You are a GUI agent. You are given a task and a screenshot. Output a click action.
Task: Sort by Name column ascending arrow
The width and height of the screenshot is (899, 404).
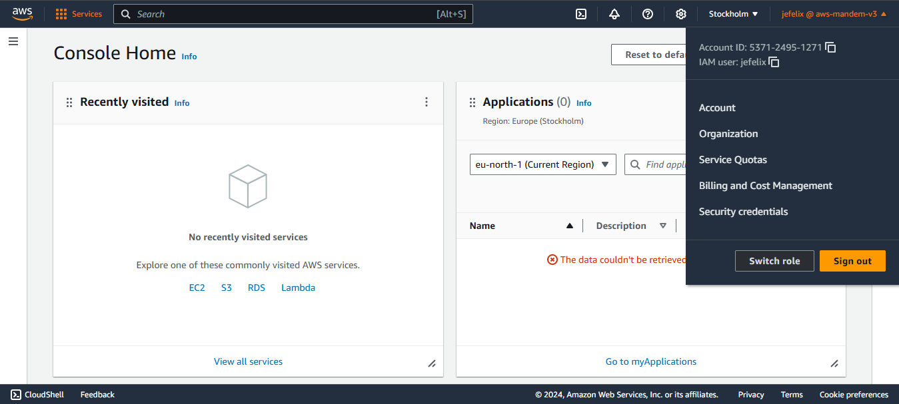click(570, 226)
